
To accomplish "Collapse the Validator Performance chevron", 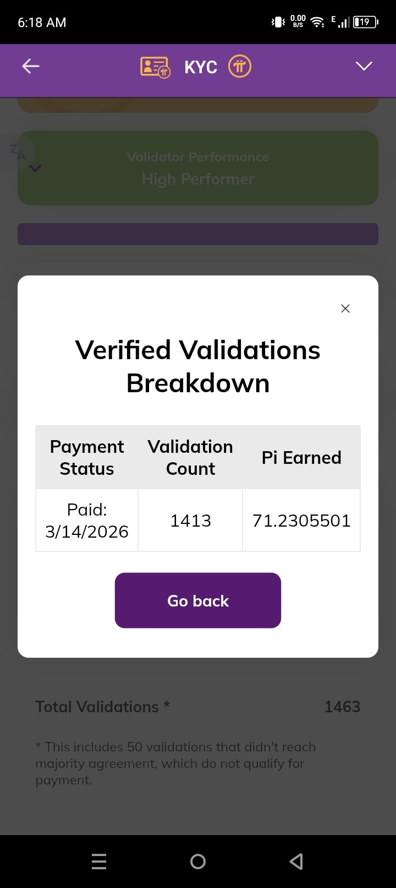I will tap(35, 169).
